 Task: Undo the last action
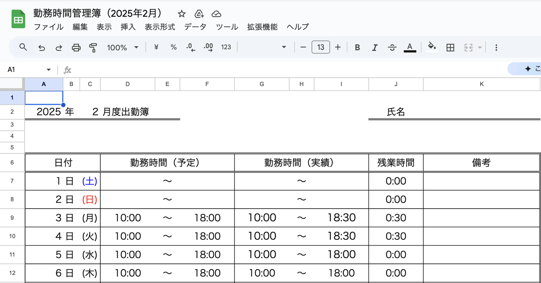[42, 47]
